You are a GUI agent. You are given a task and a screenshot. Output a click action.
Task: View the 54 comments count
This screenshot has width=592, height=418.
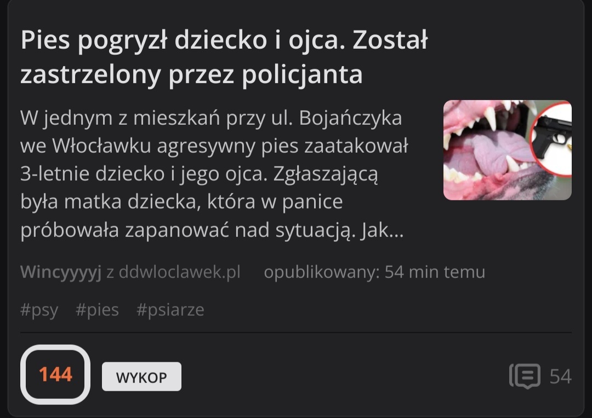pos(561,376)
